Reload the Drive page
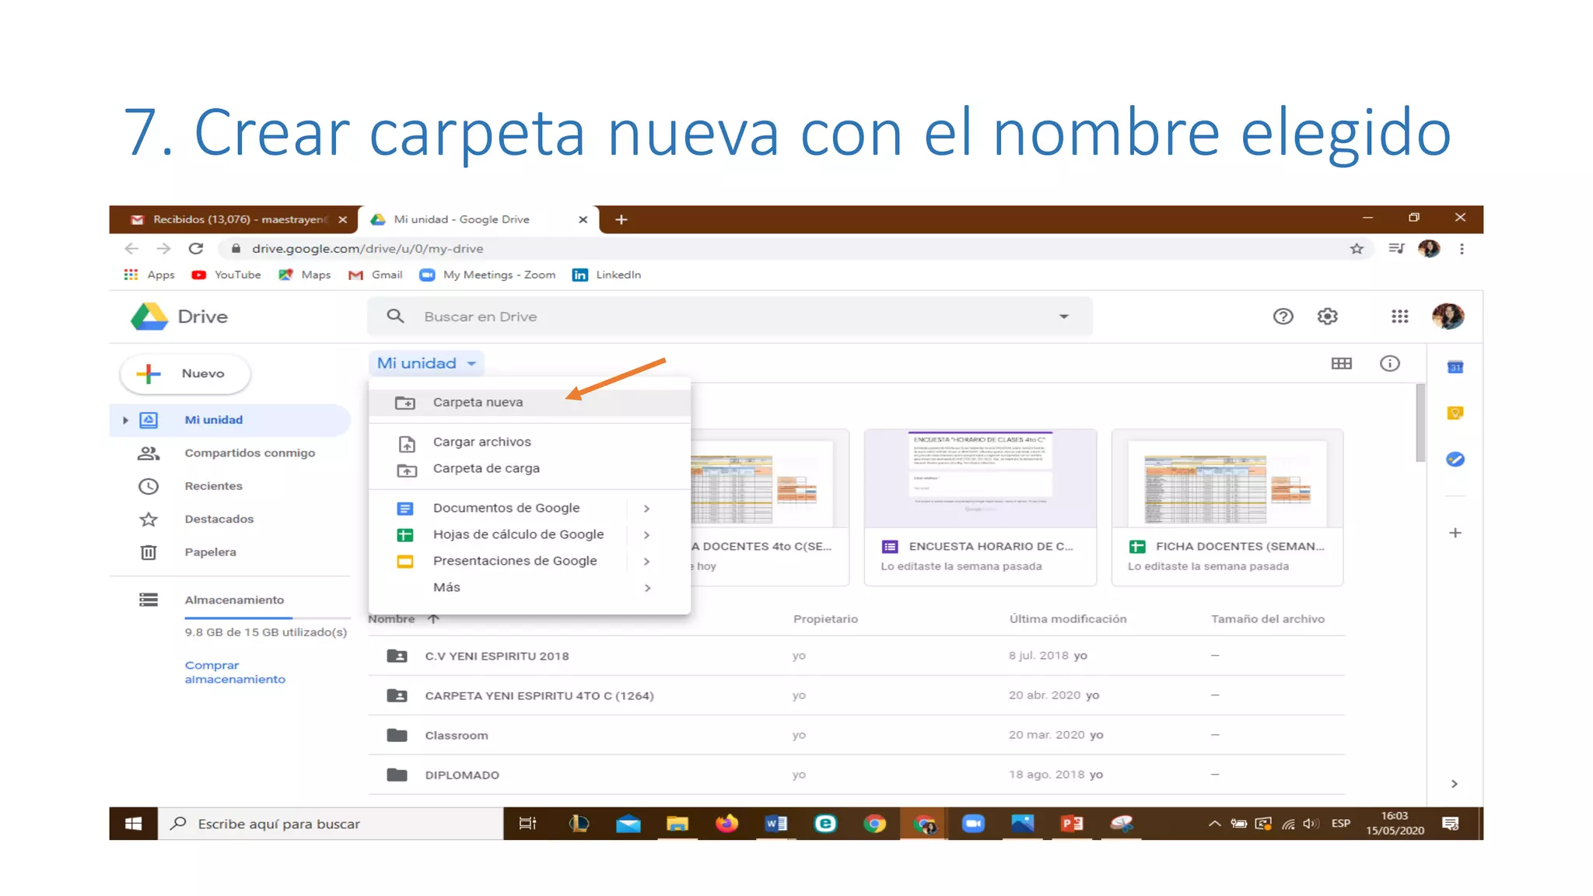 tap(196, 249)
